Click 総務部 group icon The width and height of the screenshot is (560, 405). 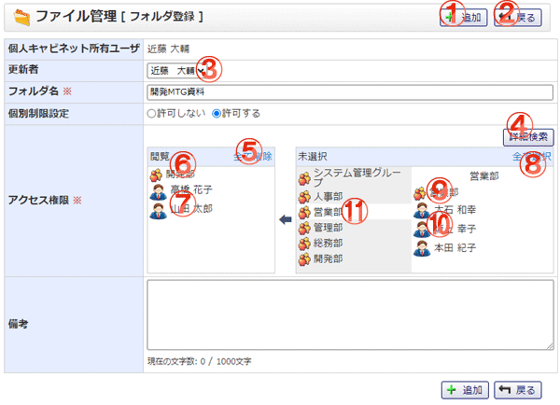tap(304, 244)
